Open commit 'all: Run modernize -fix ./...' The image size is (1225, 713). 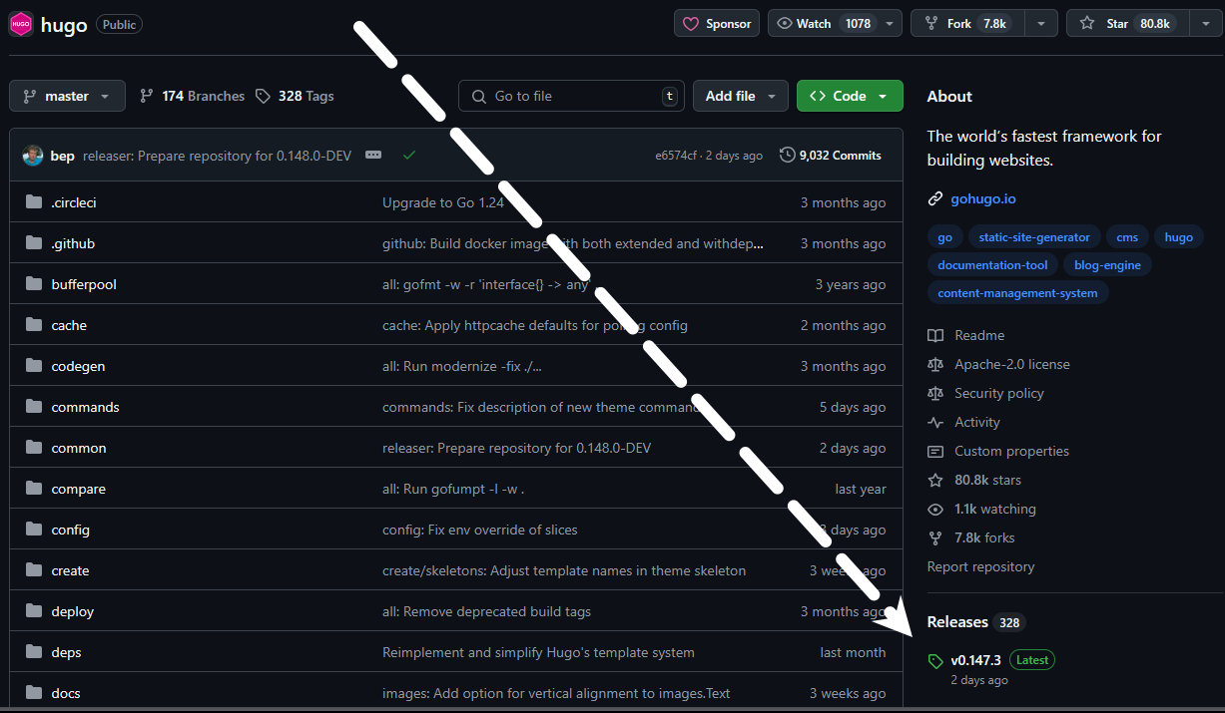coord(462,366)
